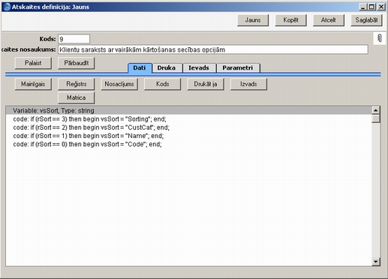
Task: Click the Kods button
Action: point(162,84)
